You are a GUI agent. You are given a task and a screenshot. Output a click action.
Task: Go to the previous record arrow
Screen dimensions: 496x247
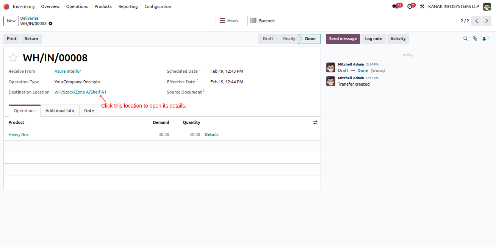[x=477, y=21]
